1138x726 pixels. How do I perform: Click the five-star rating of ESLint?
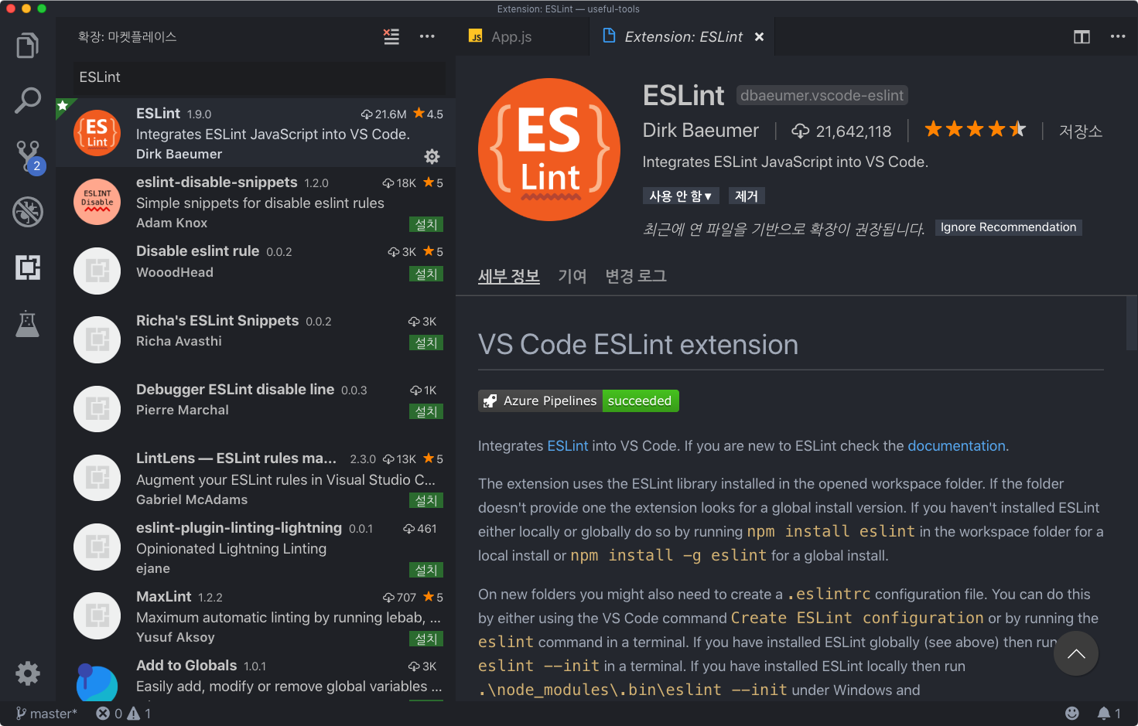976,130
